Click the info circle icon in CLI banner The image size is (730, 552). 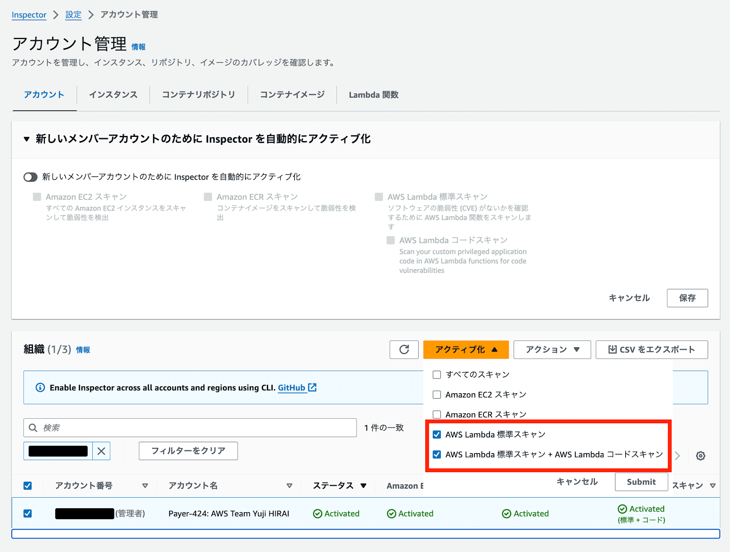click(x=40, y=387)
